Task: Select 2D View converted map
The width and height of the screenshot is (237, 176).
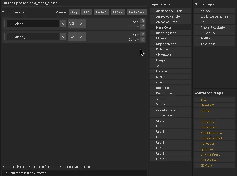Action: click(x=215, y=166)
